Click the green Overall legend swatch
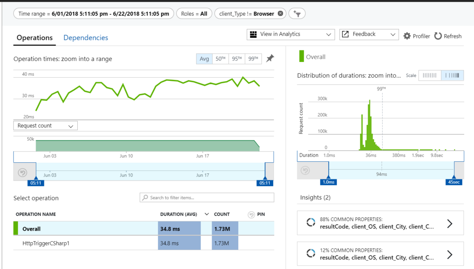The height and width of the screenshot is (269, 474). click(x=301, y=56)
